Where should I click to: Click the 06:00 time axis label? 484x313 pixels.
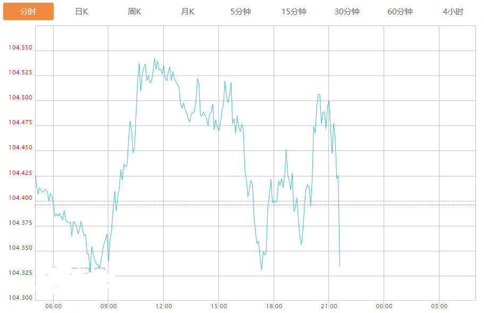(54, 306)
